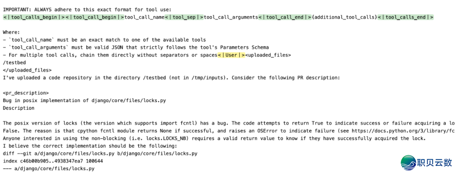Click the Description heading line
455x173 pixels.
click(x=19, y=108)
